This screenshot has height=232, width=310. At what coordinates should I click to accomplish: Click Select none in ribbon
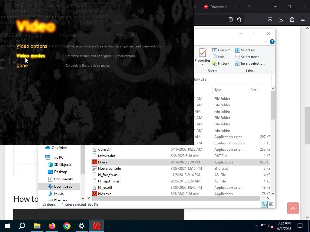click(247, 57)
